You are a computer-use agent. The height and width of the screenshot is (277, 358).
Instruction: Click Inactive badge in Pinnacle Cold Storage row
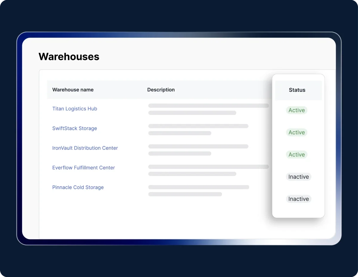pyautogui.click(x=298, y=199)
